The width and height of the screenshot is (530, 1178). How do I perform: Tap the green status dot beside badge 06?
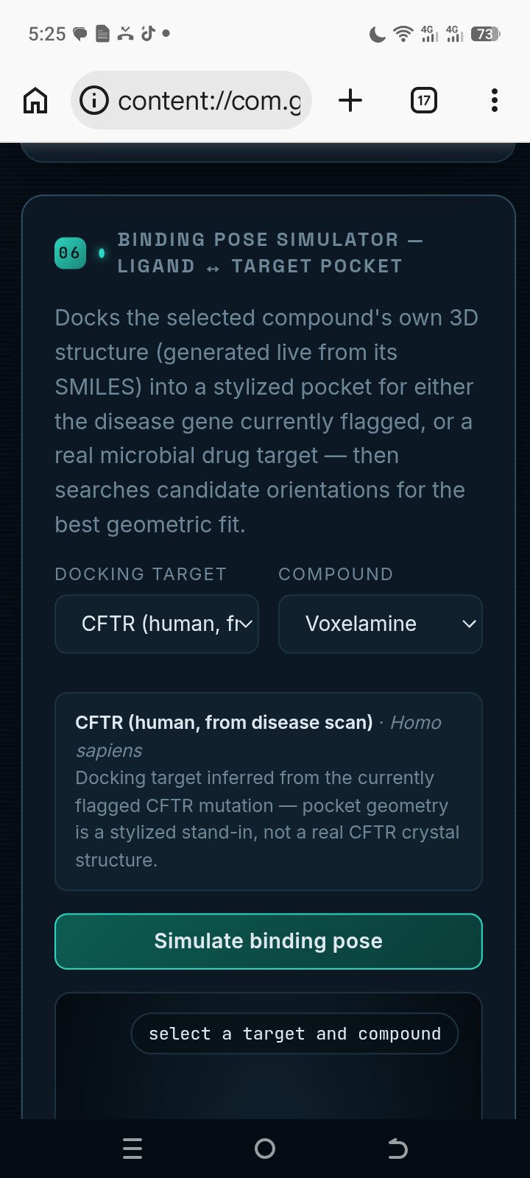102,253
